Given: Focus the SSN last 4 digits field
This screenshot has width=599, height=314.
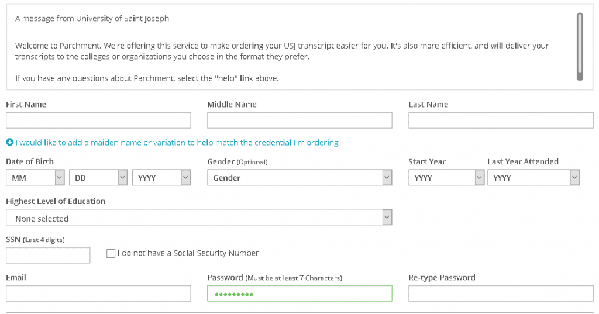Looking at the screenshot, I should tap(48, 255).
